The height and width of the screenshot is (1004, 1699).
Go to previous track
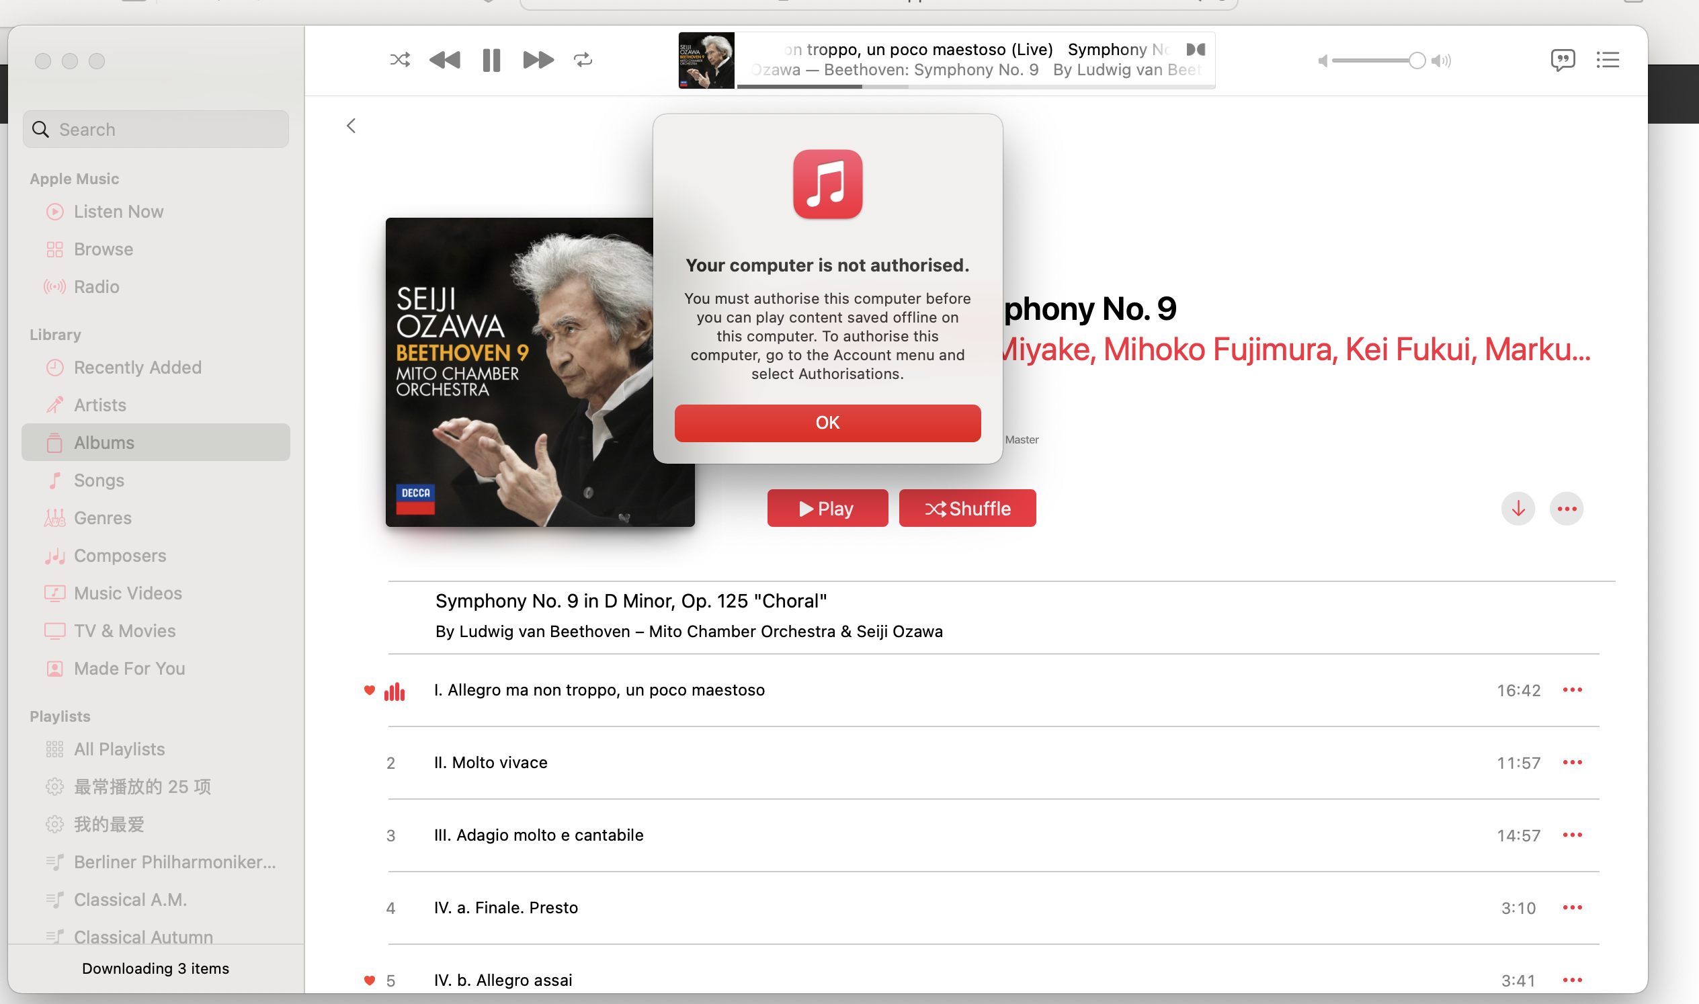(444, 60)
